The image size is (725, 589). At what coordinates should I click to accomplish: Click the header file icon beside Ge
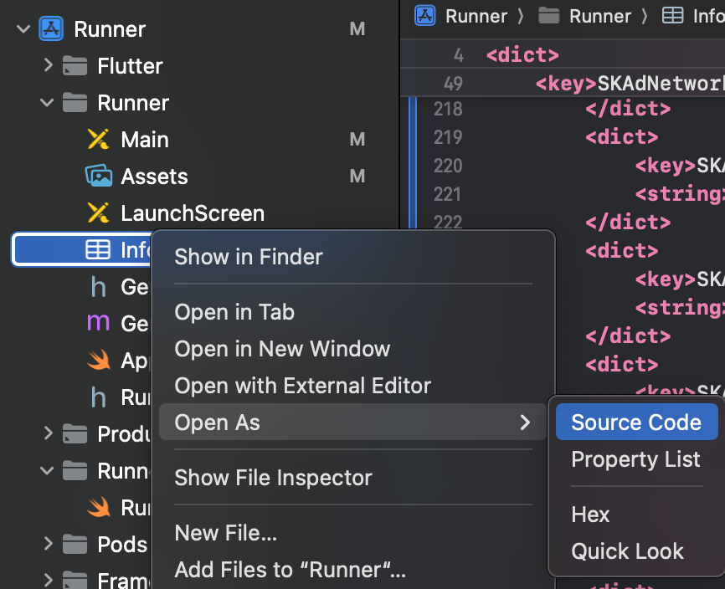[x=99, y=287]
